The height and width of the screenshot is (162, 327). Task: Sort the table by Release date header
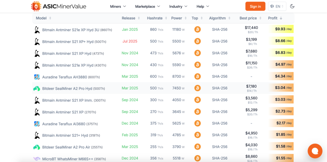coord(131,18)
